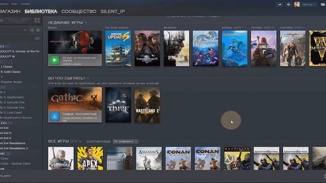The height and width of the screenshot is (183, 326).
Task: Select the Gold Classic sidebar entry
Action: (x=11, y=72)
